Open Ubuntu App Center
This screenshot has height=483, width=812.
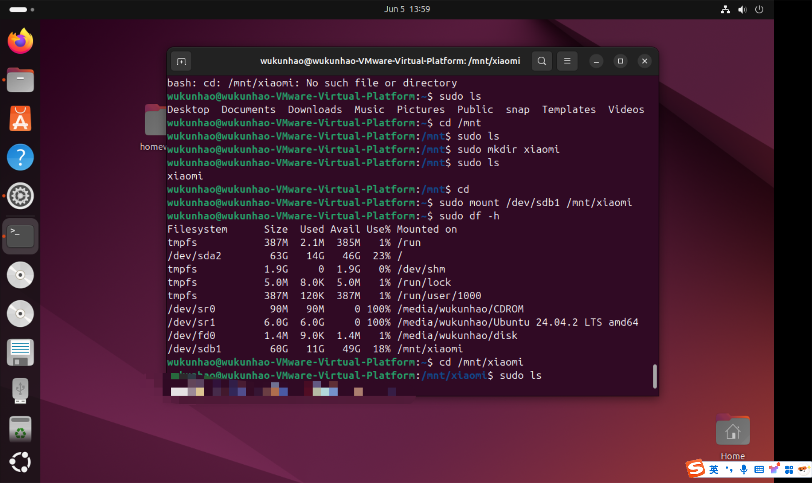[x=20, y=118]
